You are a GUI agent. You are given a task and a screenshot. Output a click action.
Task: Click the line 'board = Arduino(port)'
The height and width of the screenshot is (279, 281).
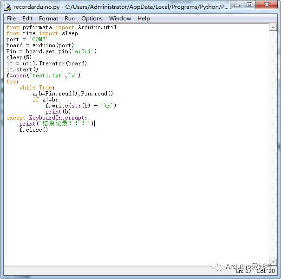[40, 45]
